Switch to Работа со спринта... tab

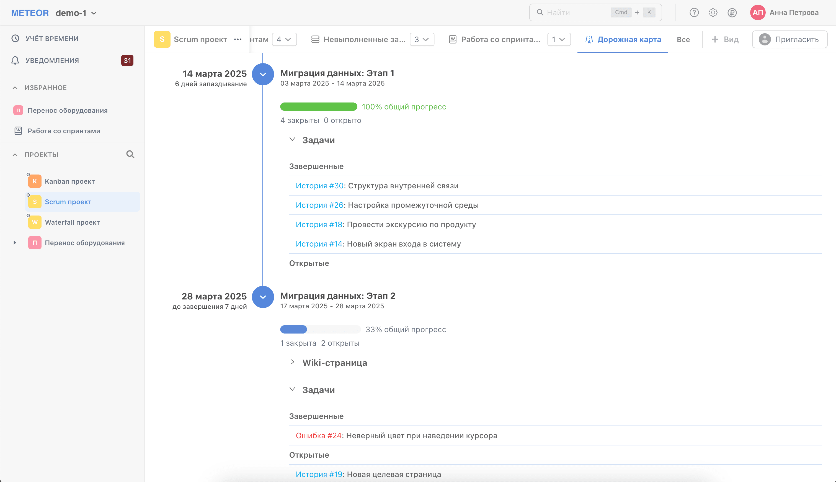tap(500, 39)
